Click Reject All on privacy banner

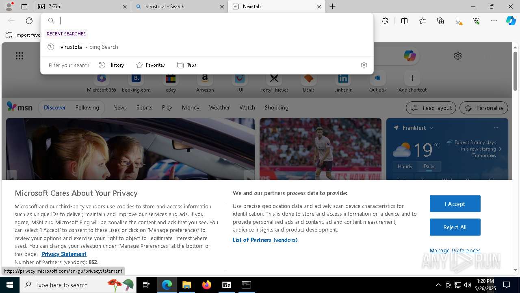point(455,227)
